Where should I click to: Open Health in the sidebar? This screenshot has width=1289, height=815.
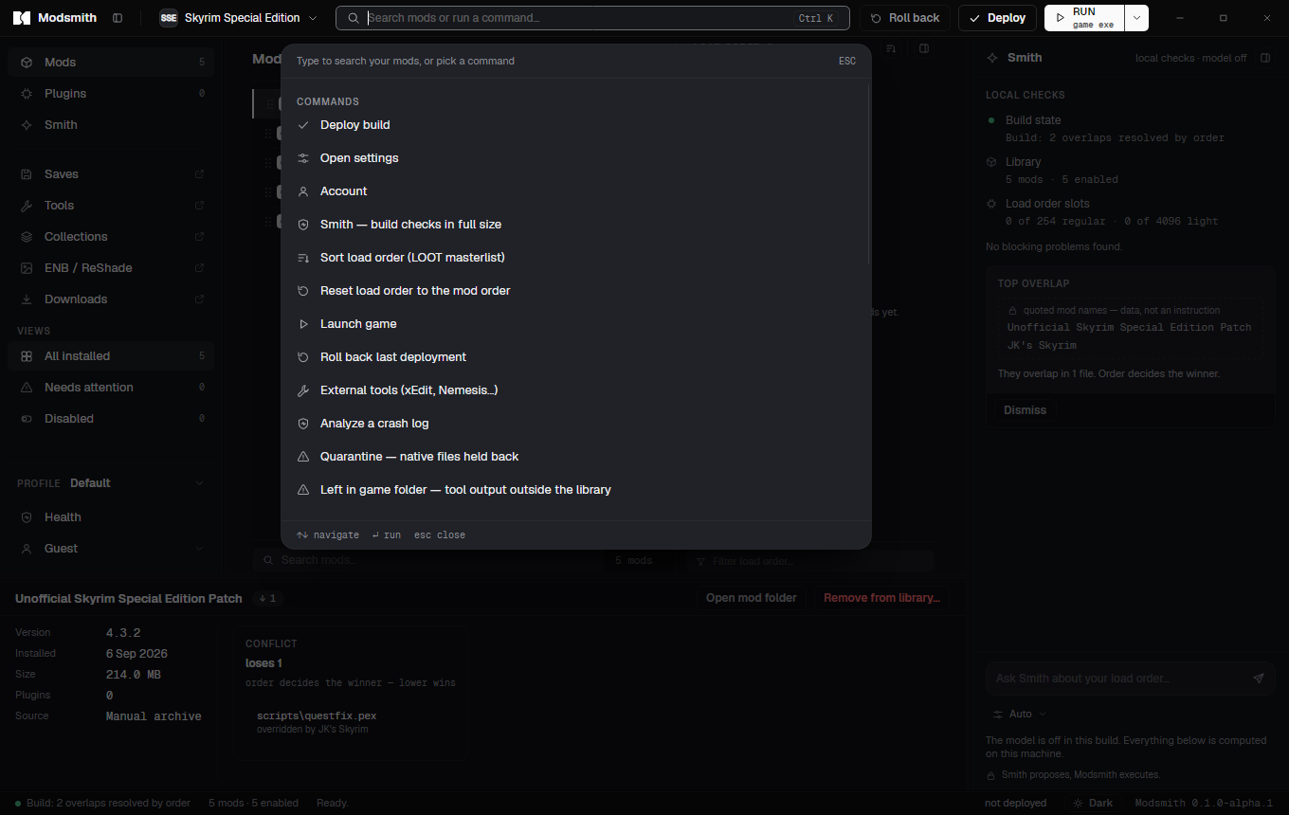click(x=111, y=517)
